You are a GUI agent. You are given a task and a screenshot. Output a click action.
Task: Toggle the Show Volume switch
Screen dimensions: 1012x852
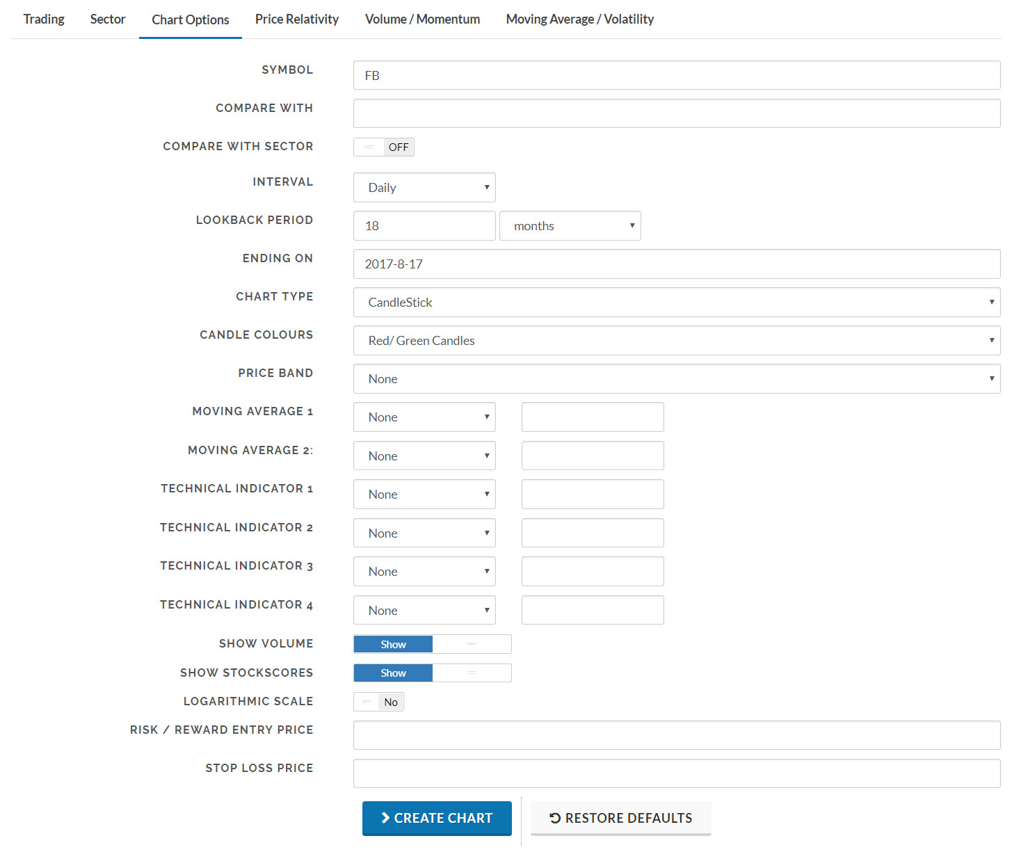432,644
